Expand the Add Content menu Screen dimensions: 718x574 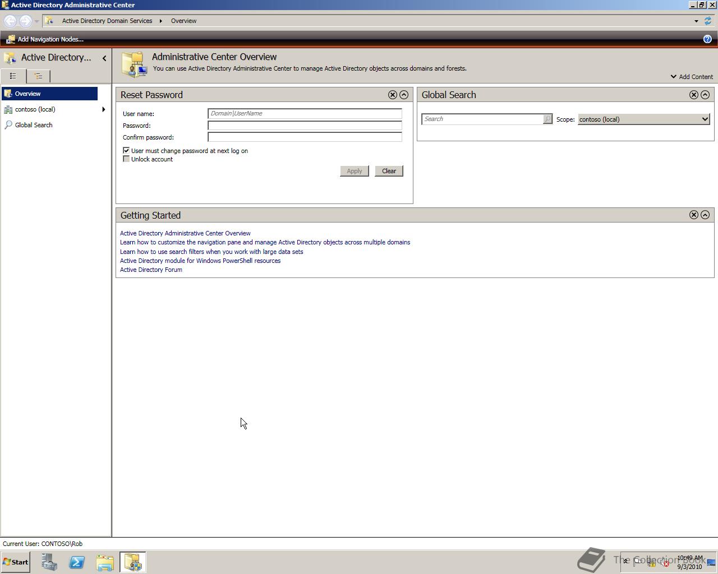tap(692, 77)
